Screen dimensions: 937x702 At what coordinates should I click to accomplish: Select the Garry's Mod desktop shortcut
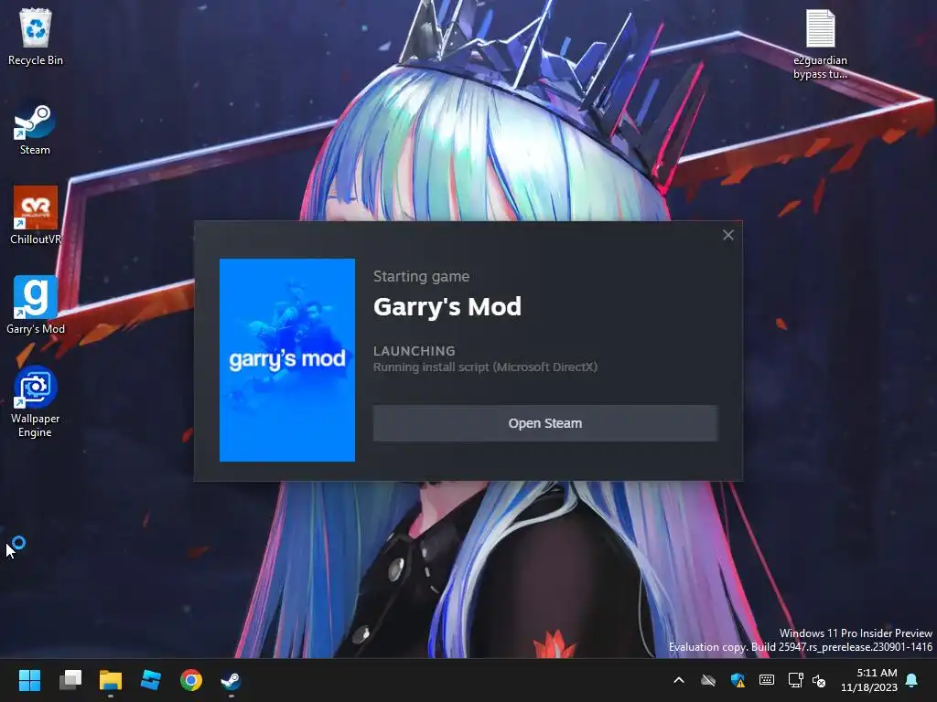click(x=36, y=305)
